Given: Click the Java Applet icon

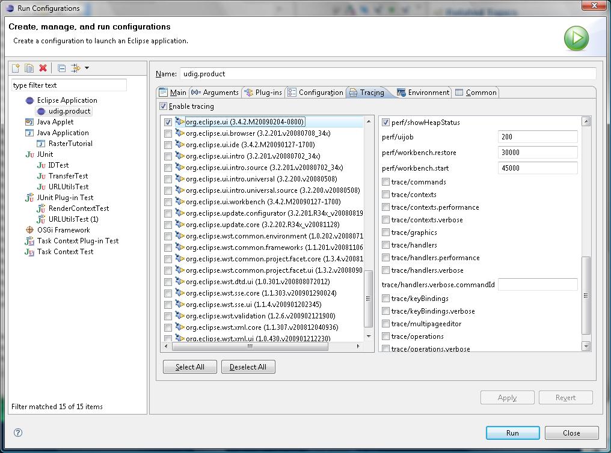Looking at the screenshot, I should pyautogui.click(x=29, y=122).
